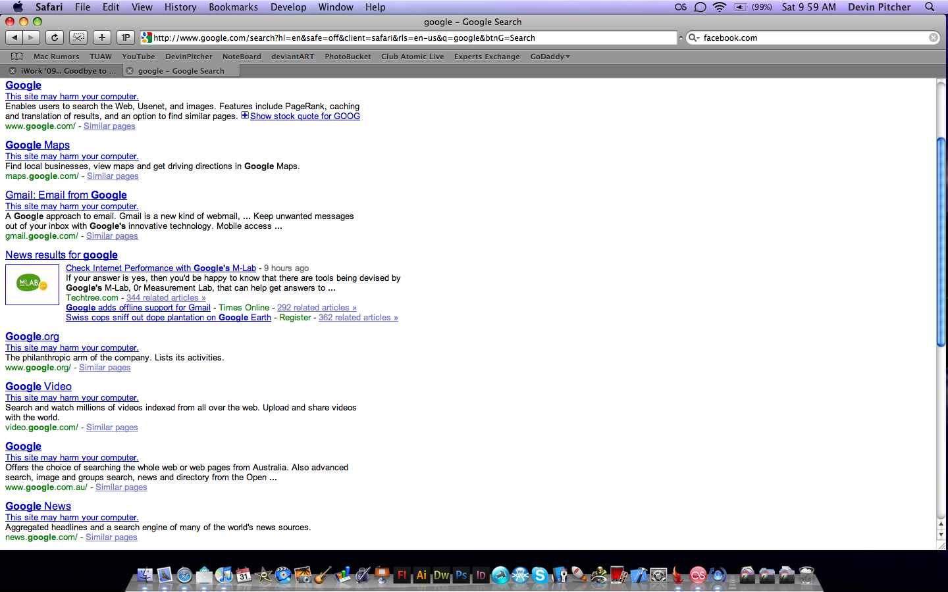Clear the facebook.com search field
The width and height of the screenshot is (948, 592).
(934, 37)
